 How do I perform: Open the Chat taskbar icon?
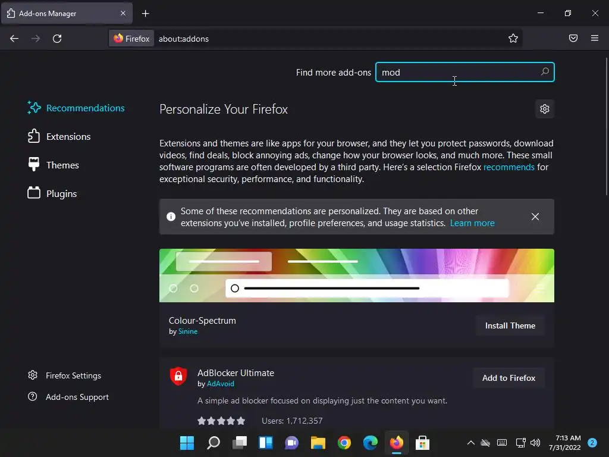tap(291, 443)
